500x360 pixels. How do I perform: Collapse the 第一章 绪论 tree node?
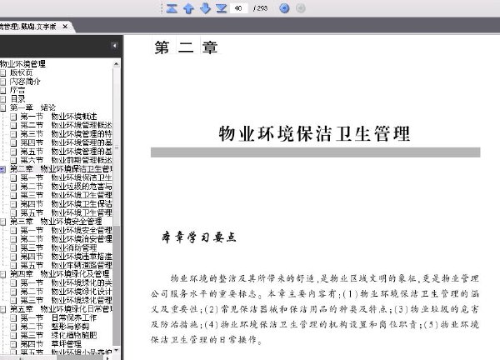click(x=2, y=107)
